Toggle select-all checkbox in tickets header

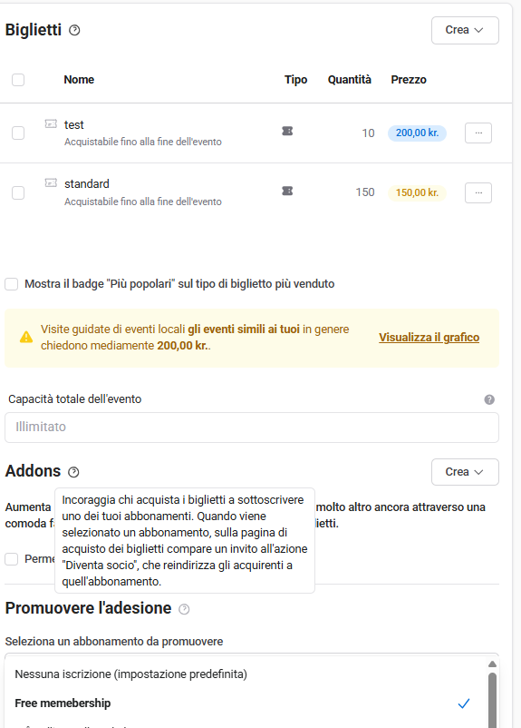click(x=18, y=80)
